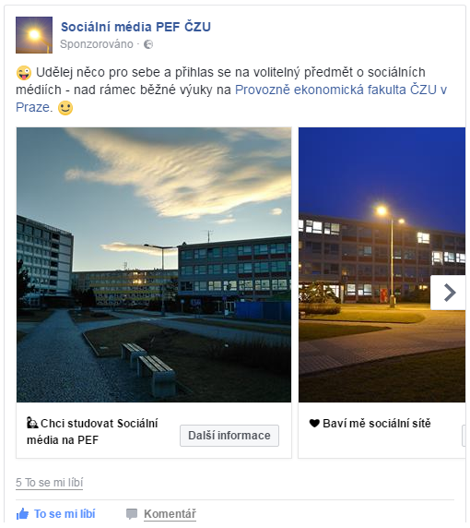Click the comment speech bubble icon

(132, 514)
